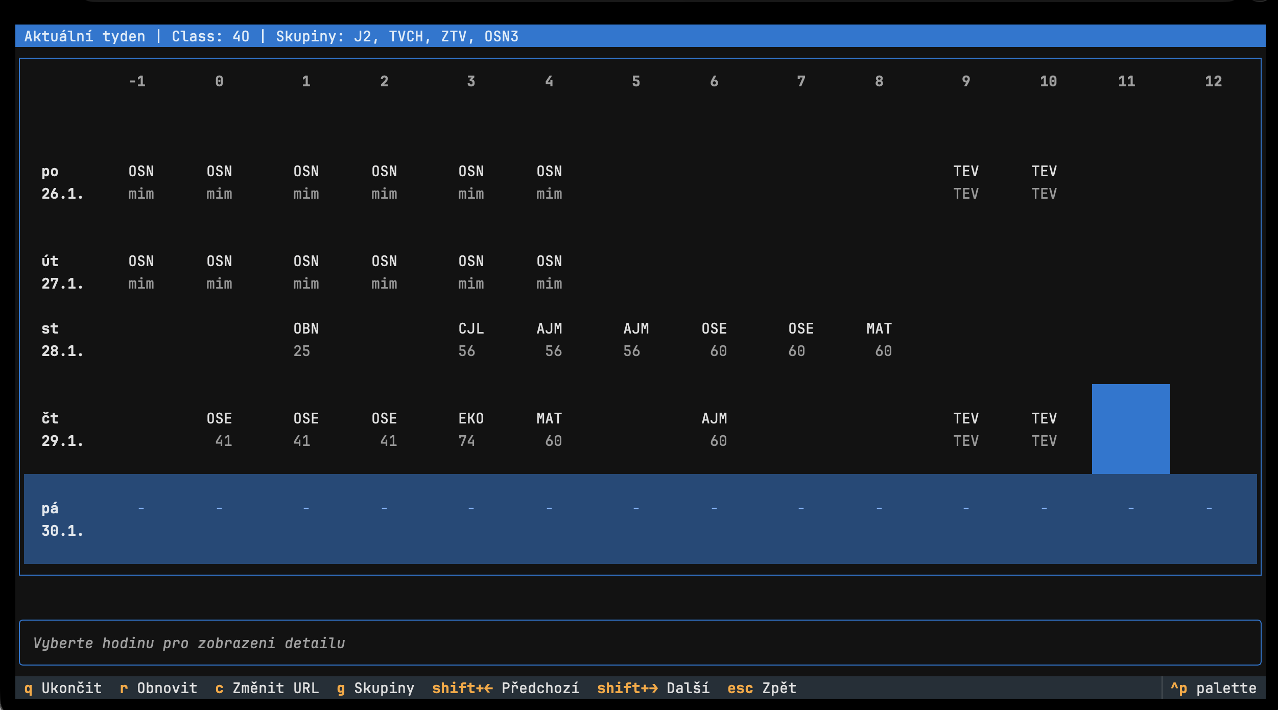Select Wednesday OBN lesson in room 25
Image resolution: width=1278 pixels, height=710 pixels.
[x=306, y=339]
